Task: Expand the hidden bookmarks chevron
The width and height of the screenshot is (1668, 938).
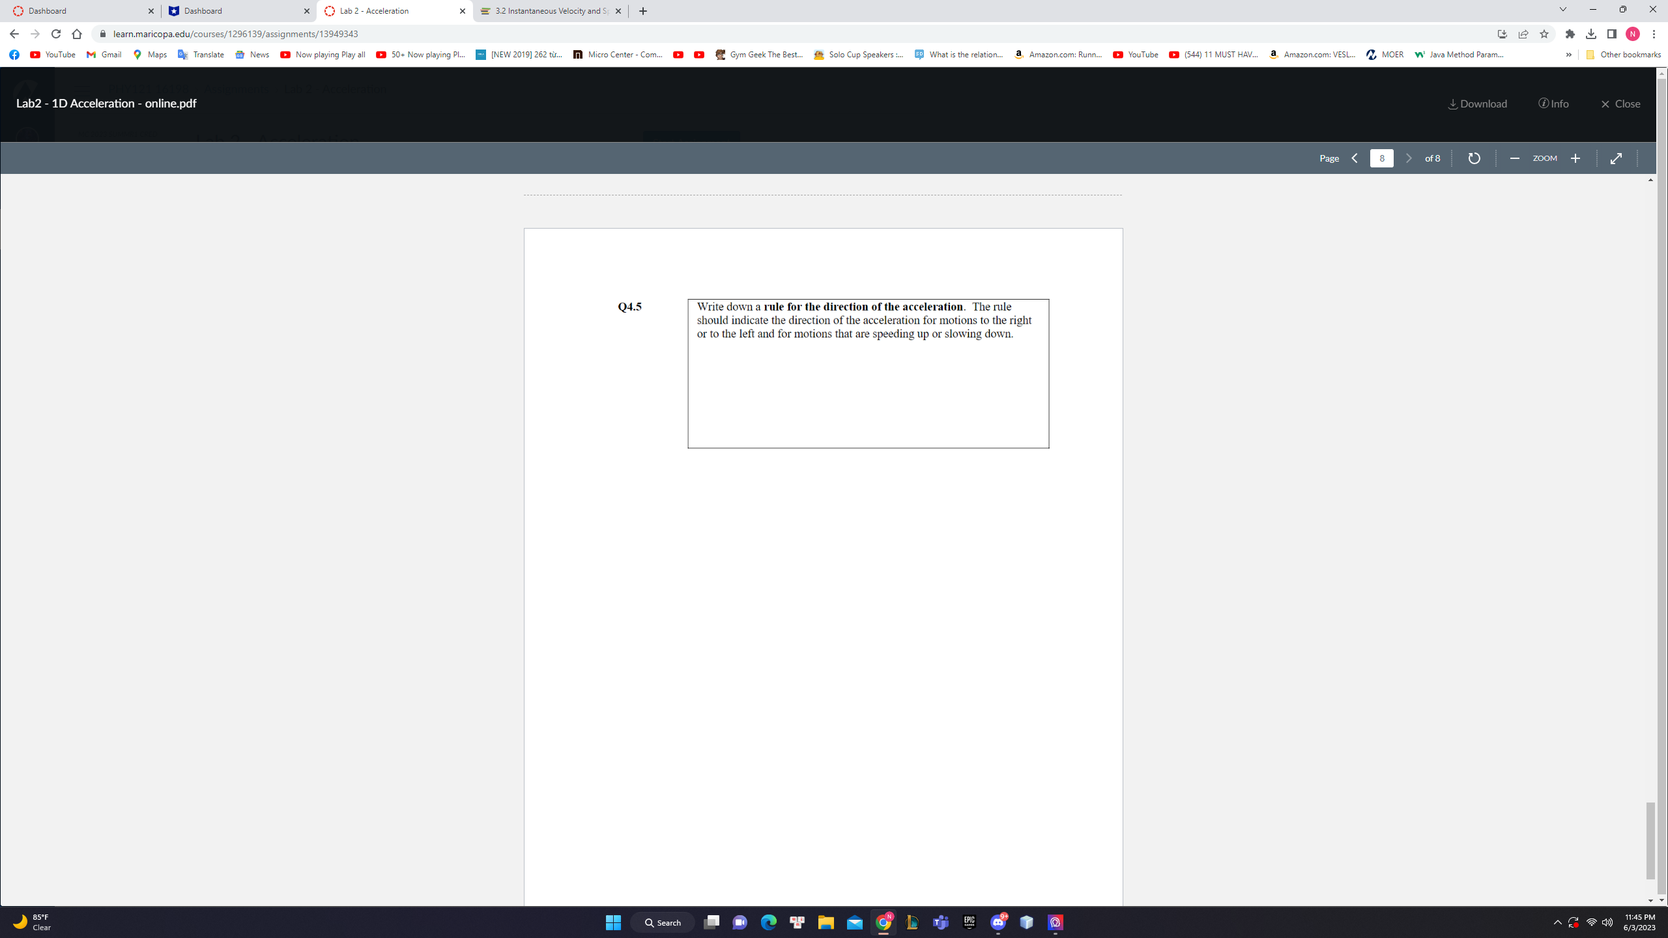Action: tap(1568, 55)
